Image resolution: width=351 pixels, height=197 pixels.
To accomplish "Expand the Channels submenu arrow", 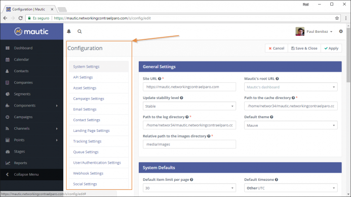I will (x=57, y=128).
